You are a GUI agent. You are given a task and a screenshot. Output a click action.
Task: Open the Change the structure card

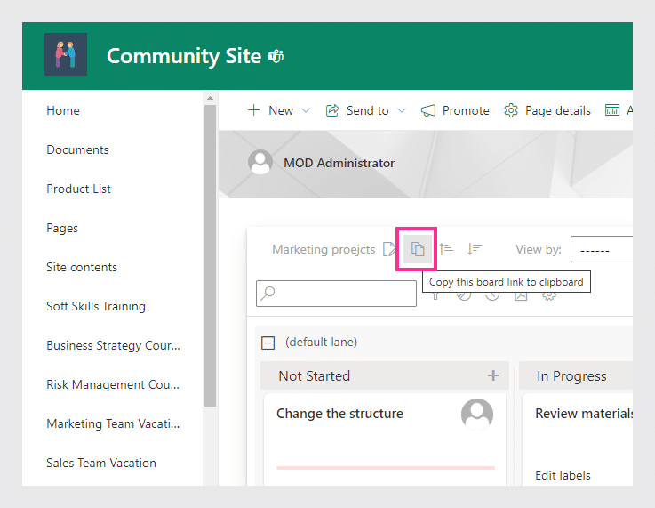pos(385,439)
